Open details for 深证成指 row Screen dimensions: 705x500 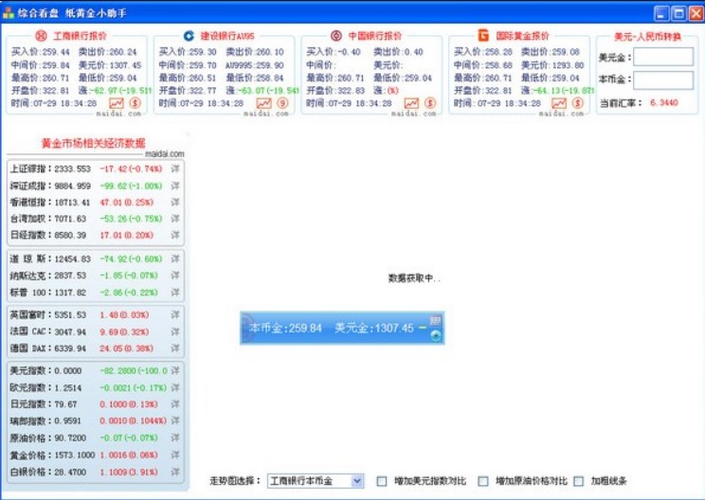pos(175,186)
